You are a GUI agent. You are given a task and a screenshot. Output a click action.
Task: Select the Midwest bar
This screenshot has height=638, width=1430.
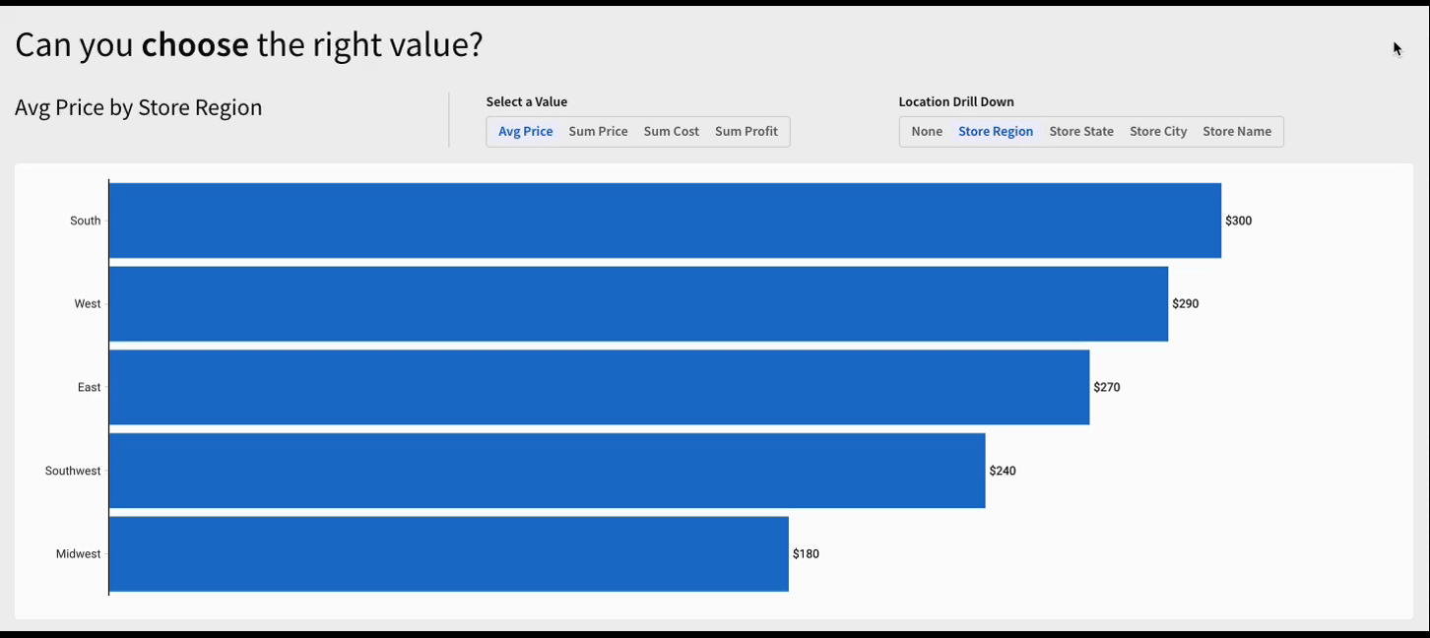point(448,554)
